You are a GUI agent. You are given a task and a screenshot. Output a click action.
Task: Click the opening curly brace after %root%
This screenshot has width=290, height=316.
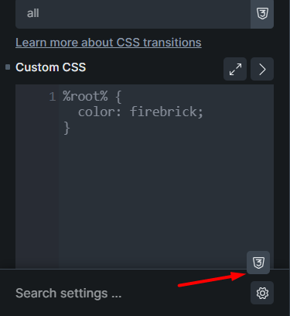pyautogui.click(x=118, y=97)
